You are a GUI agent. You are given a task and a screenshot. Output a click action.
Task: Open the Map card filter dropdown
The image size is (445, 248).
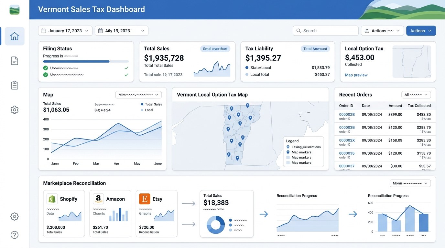(138, 95)
